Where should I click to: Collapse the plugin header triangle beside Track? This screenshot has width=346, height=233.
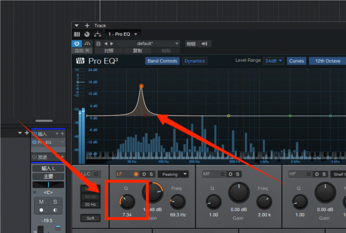coord(76,25)
